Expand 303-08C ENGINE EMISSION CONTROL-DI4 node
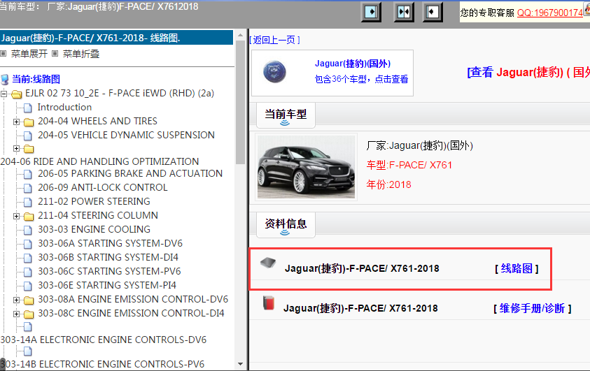This screenshot has width=590, height=371. coord(16,314)
